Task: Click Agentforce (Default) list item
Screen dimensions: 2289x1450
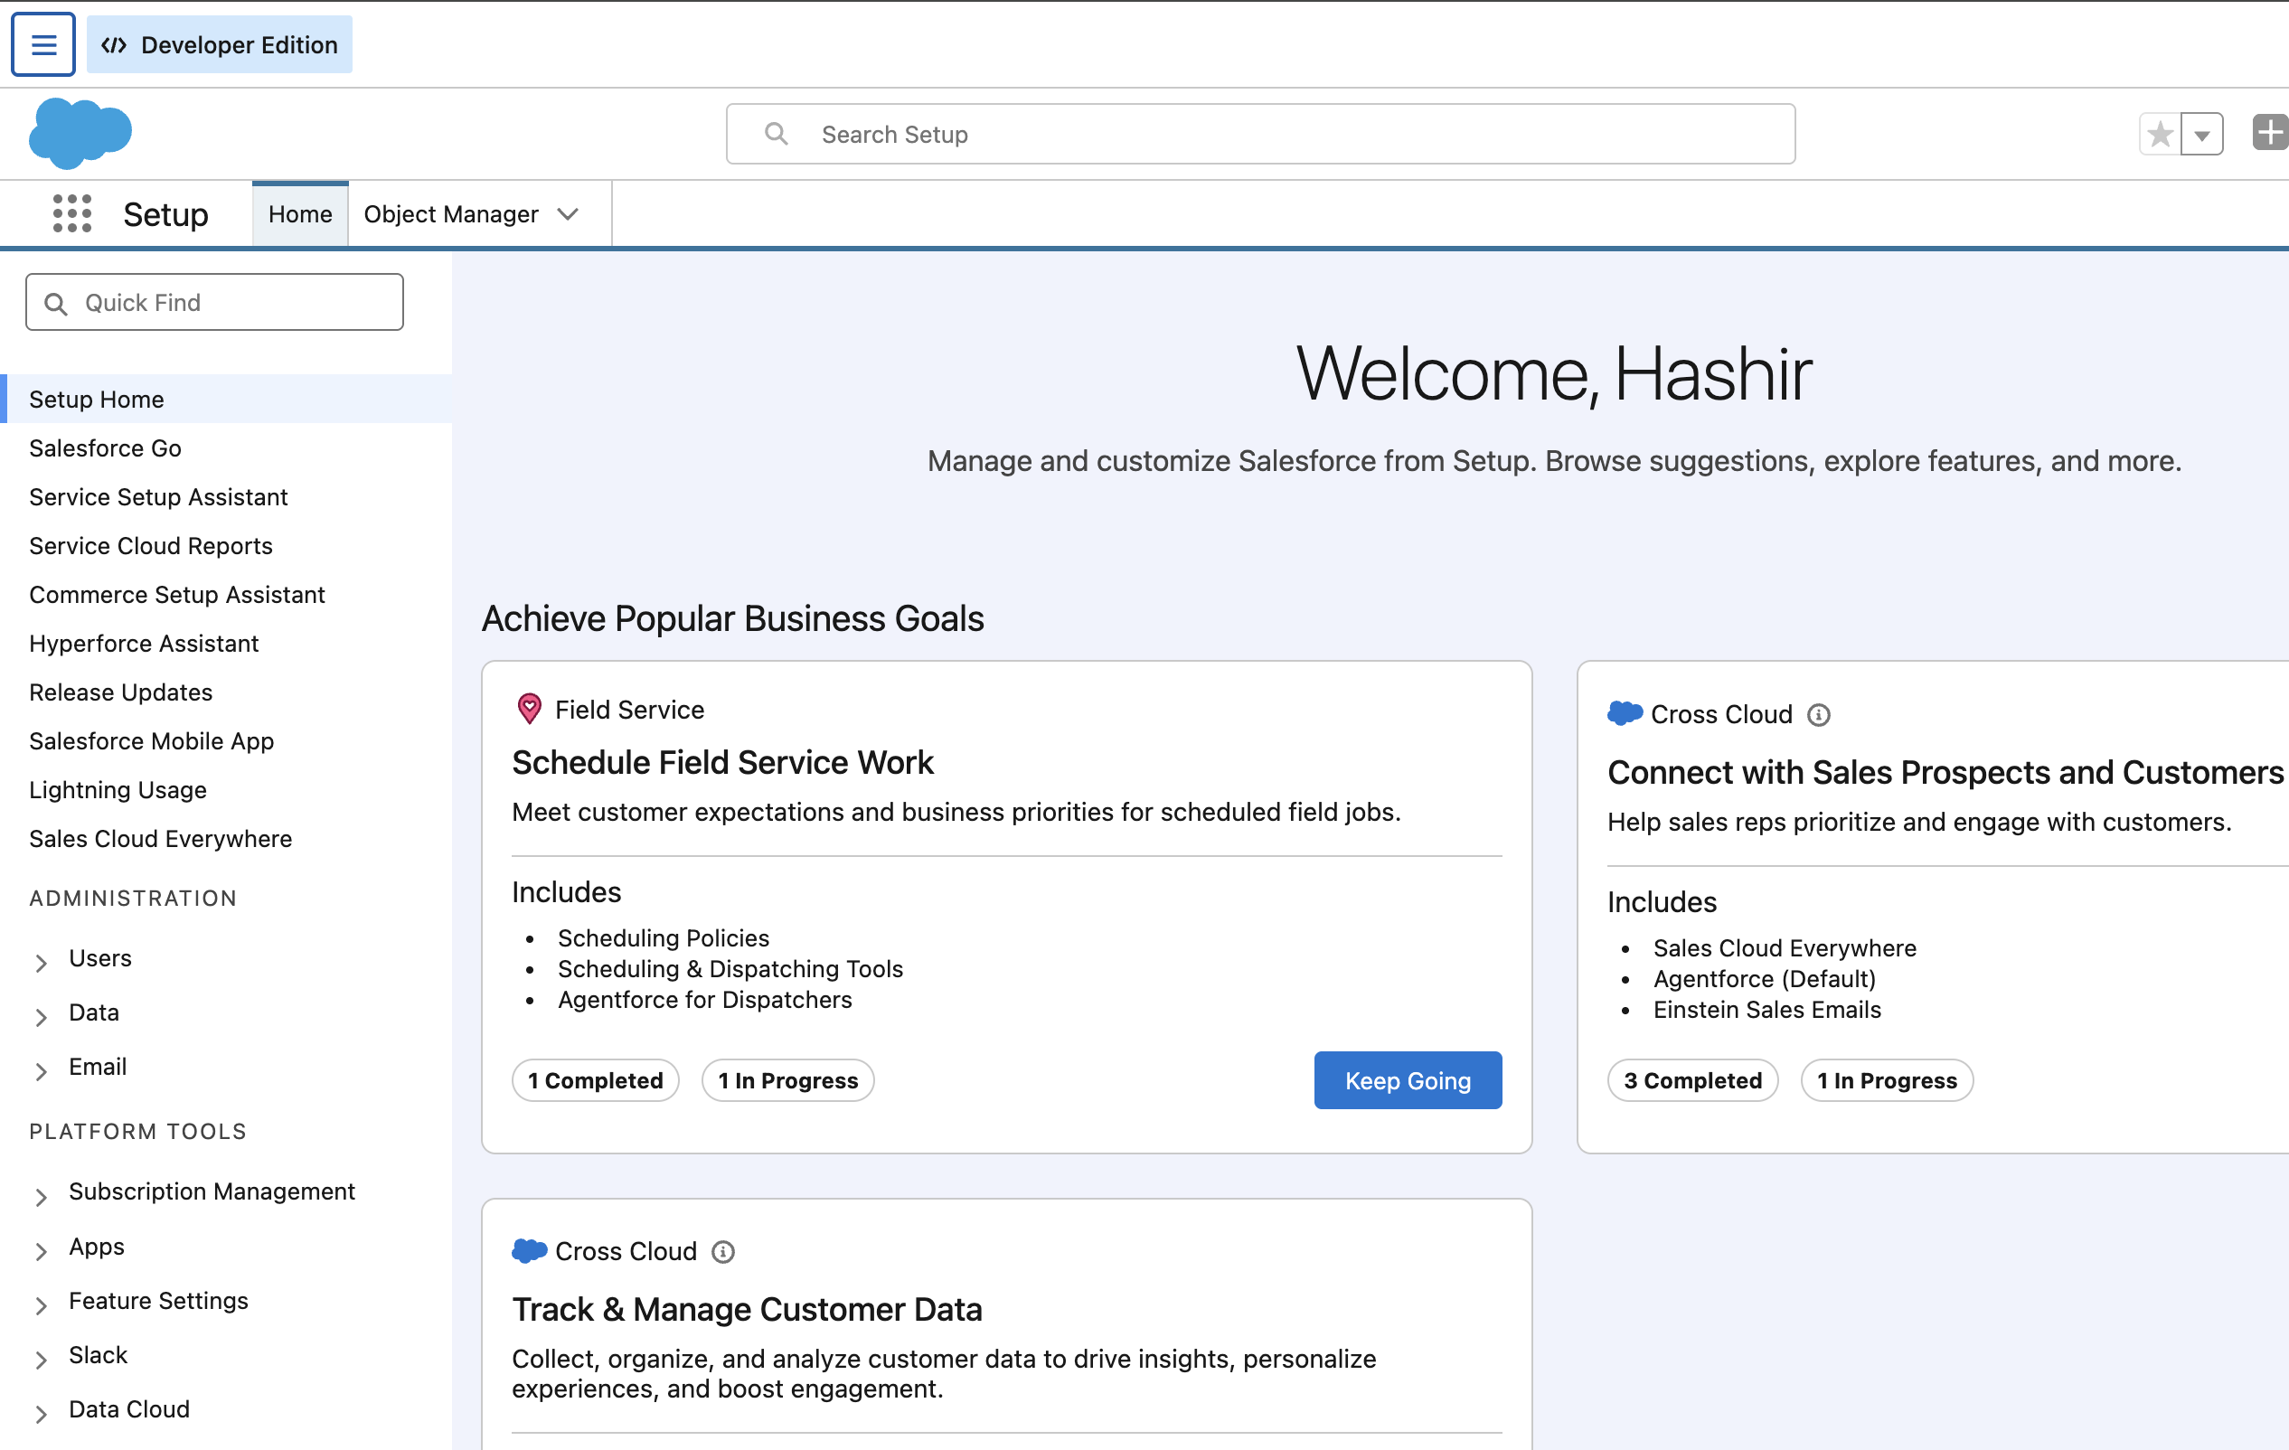Action: coord(1765,978)
